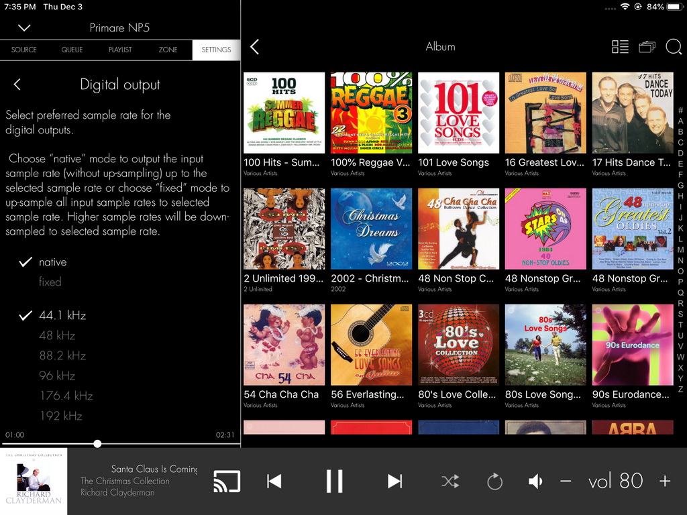Tap the battery indicator in the status bar
687x515 pixels.
pyautogui.click(x=675, y=7)
